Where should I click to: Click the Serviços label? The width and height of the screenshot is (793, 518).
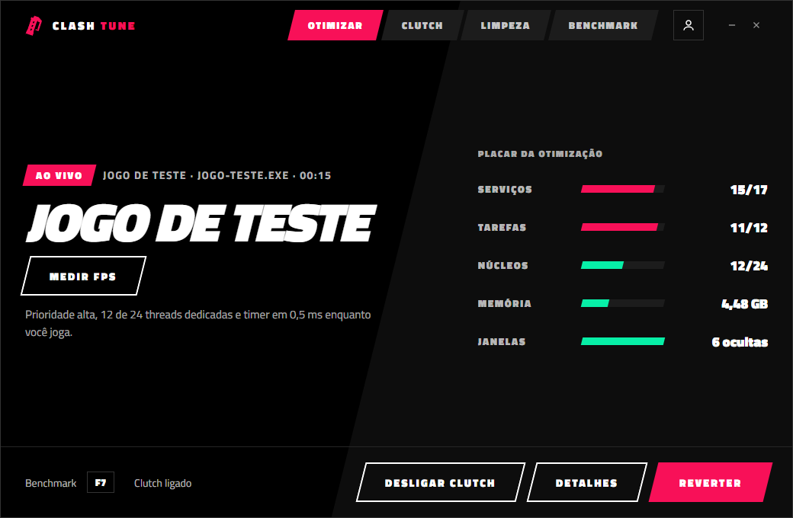[x=505, y=190]
